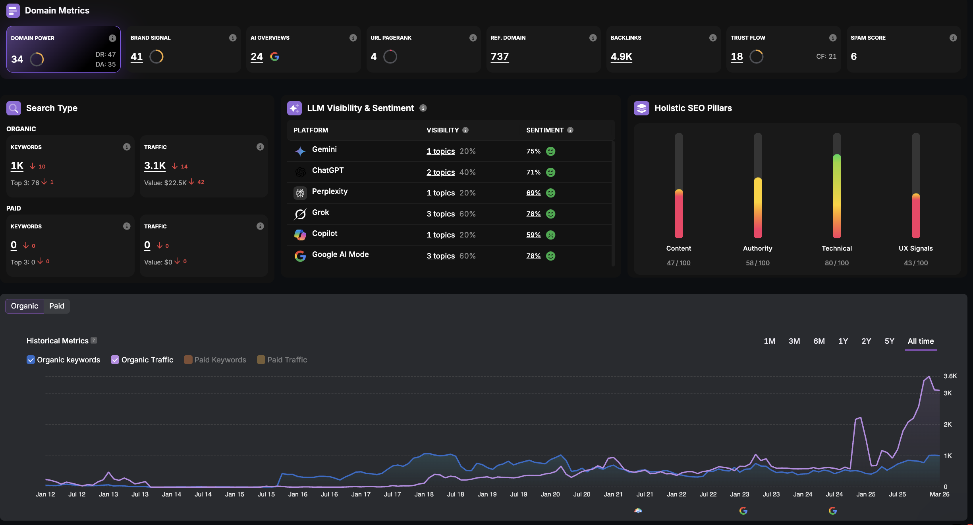
Task: Click the Organic Keywords info icon
Action: pyautogui.click(x=127, y=147)
